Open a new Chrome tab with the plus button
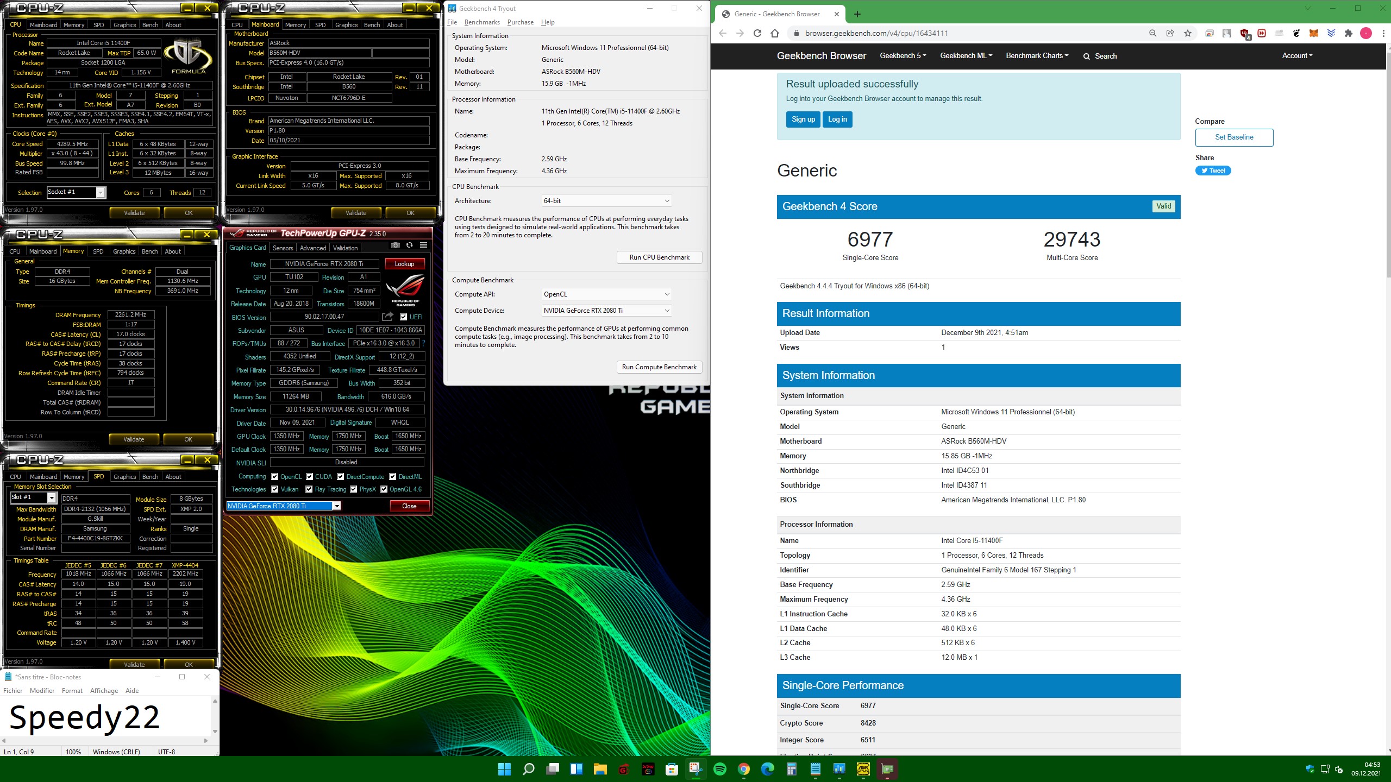The height and width of the screenshot is (782, 1391). tap(857, 14)
